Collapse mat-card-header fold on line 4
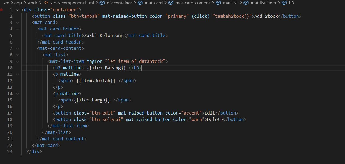 [x=17, y=29]
